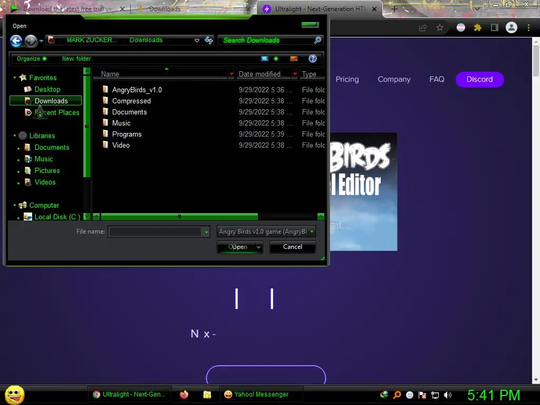Expand the File name history dropdown
This screenshot has height=405, width=540.
206,232
